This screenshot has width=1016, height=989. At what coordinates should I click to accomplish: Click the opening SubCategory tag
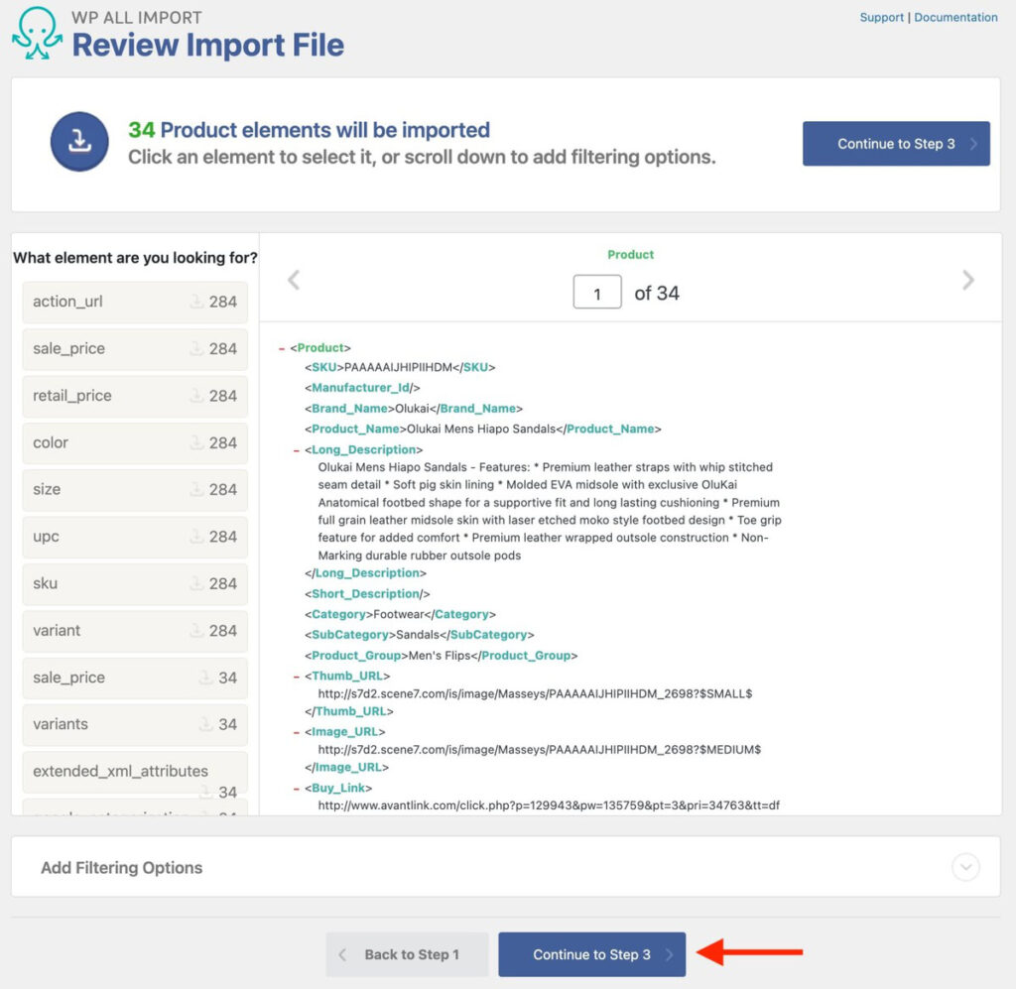pos(350,636)
